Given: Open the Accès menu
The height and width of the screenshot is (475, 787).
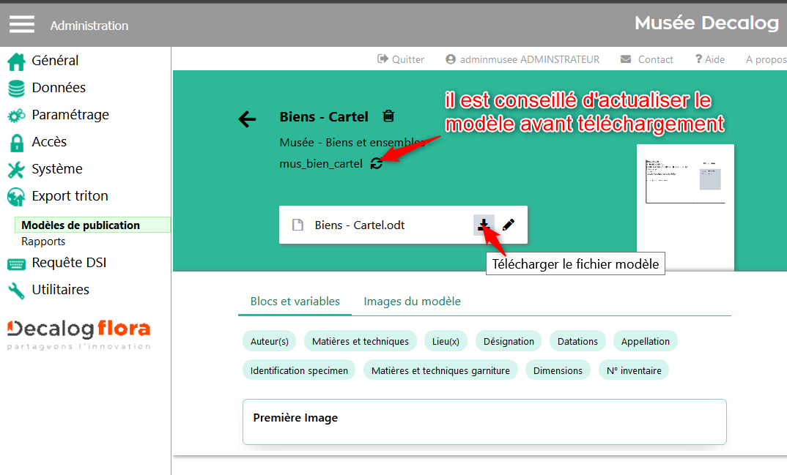Looking at the screenshot, I should tap(49, 142).
